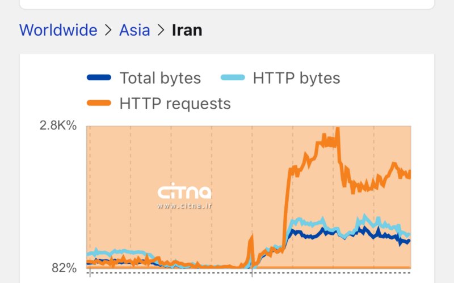Select the HTTP requests peak point
Image resolution: width=454 pixels, height=283 pixels.
pos(337,129)
